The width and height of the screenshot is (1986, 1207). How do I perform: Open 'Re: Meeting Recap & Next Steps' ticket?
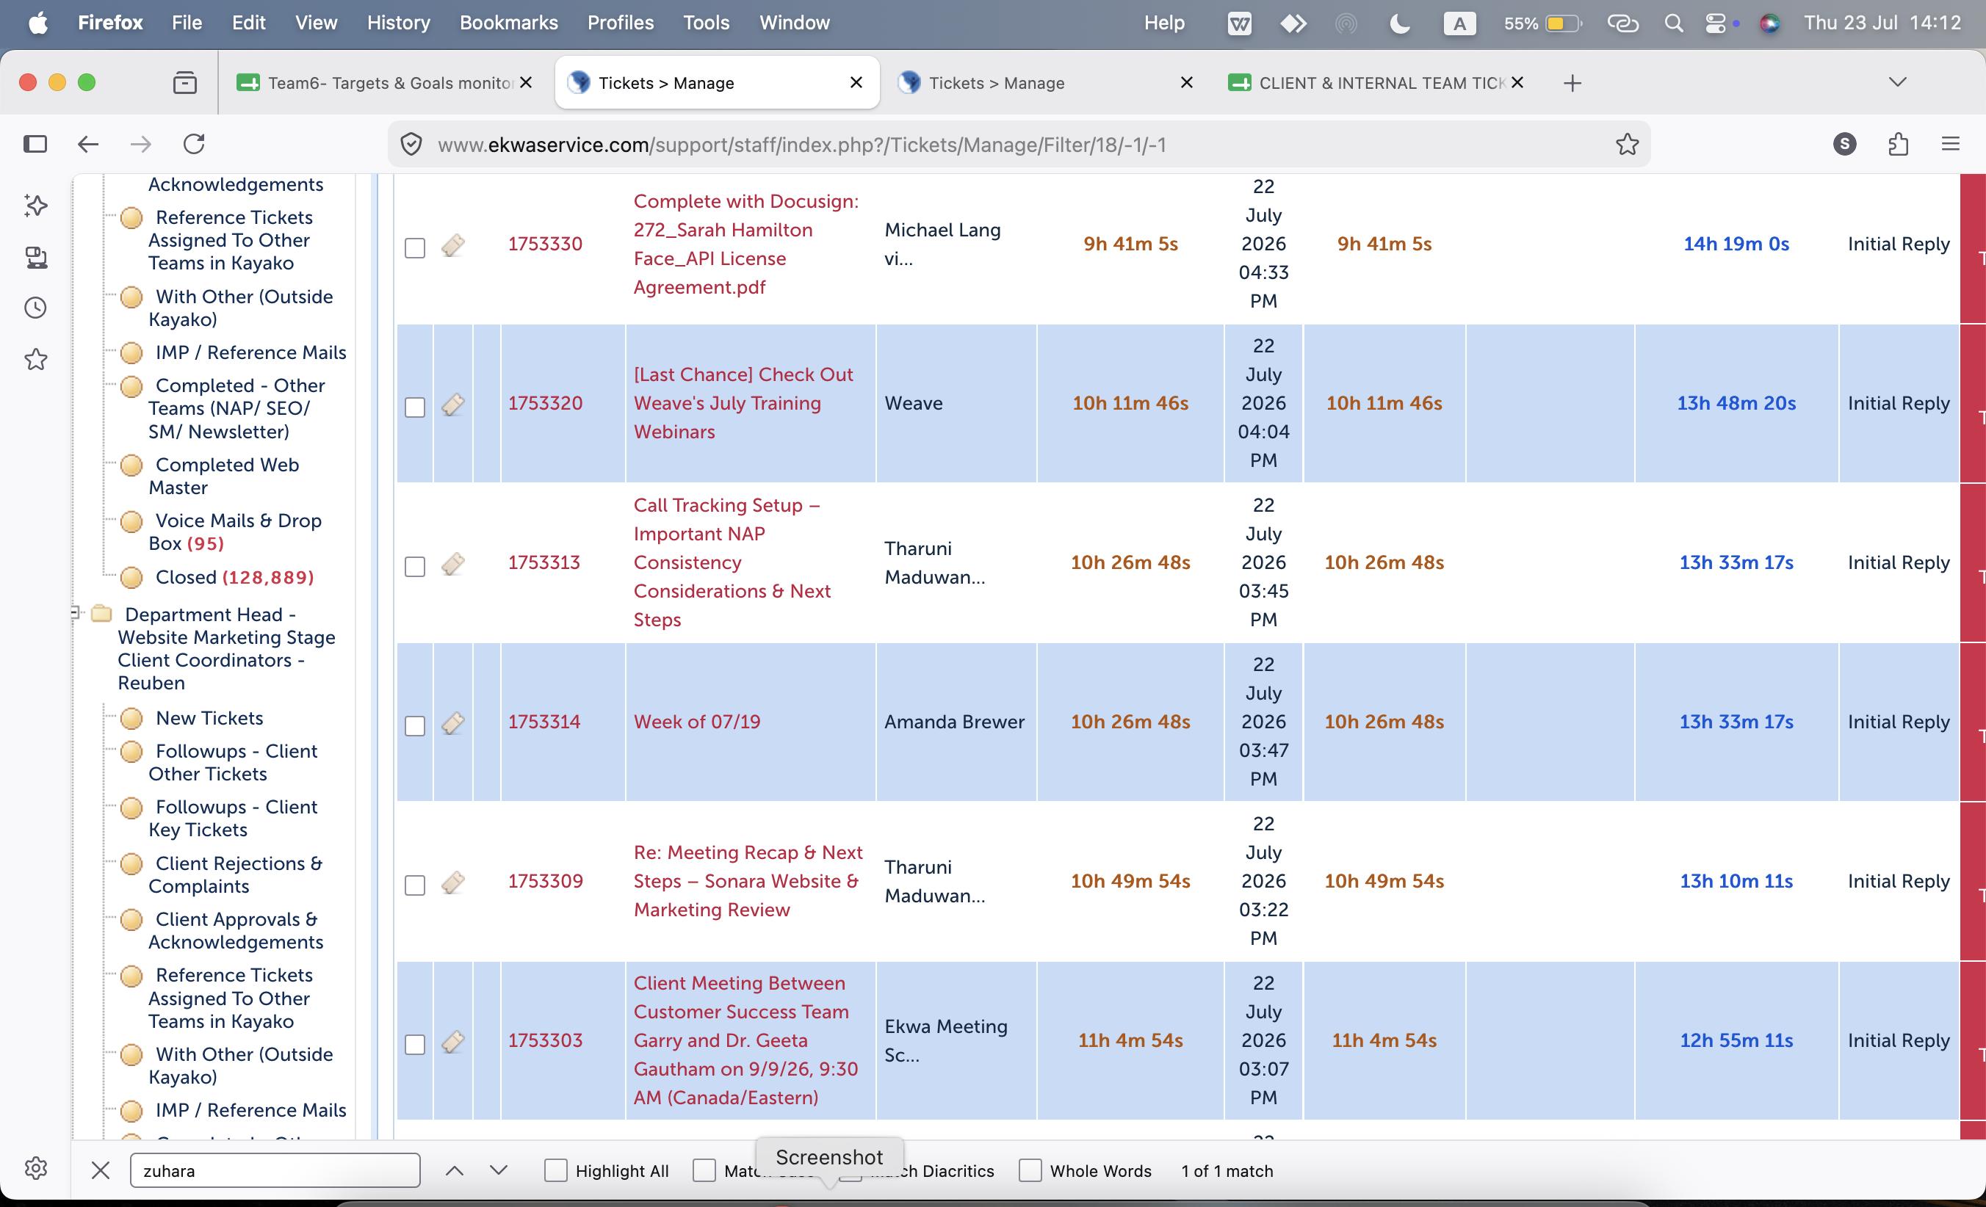(x=747, y=881)
